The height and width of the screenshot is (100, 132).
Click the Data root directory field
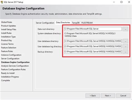[93, 29]
